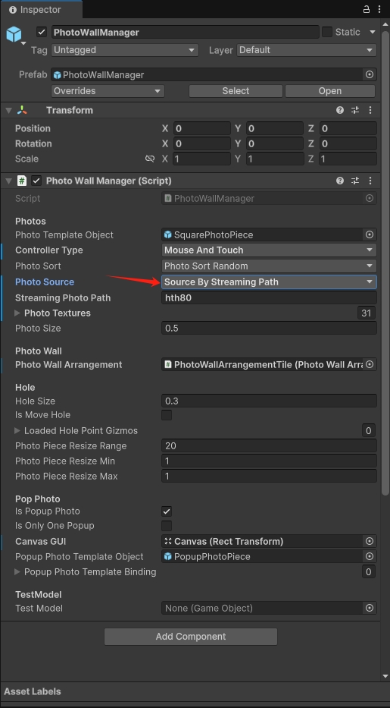Open Transform component help icon
Viewport: 390px width, 708px height.
[340, 110]
